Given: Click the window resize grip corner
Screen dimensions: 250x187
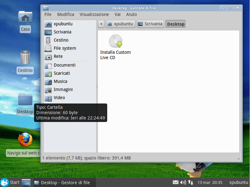Looking at the screenshot, I should [x=238, y=159].
